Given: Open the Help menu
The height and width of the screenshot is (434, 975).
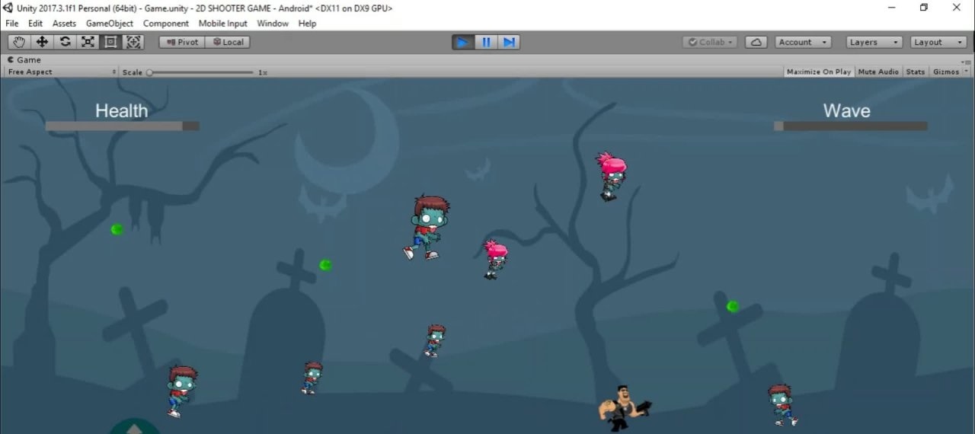Looking at the screenshot, I should (307, 24).
